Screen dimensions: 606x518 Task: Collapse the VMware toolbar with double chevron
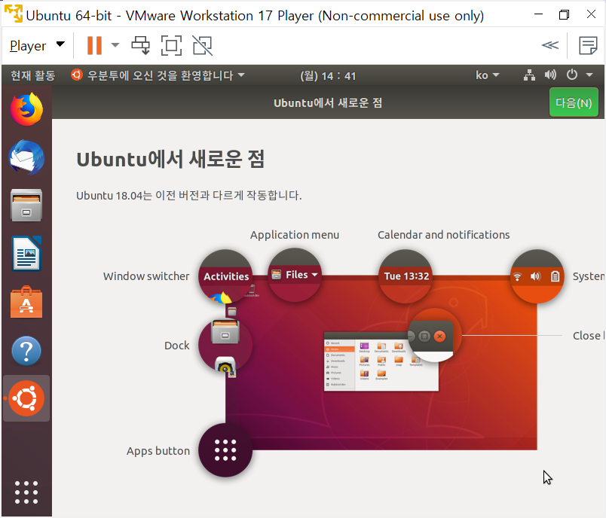pos(549,45)
